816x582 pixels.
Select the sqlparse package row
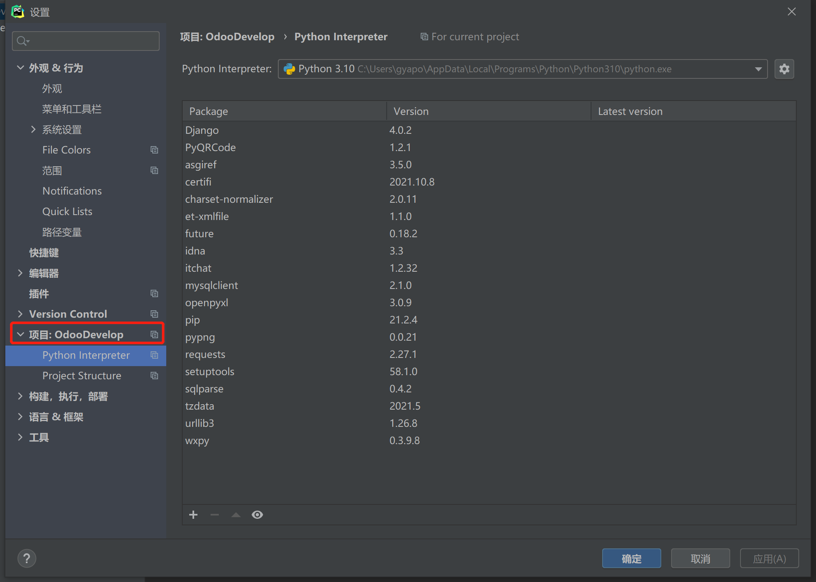tap(489, 389)
